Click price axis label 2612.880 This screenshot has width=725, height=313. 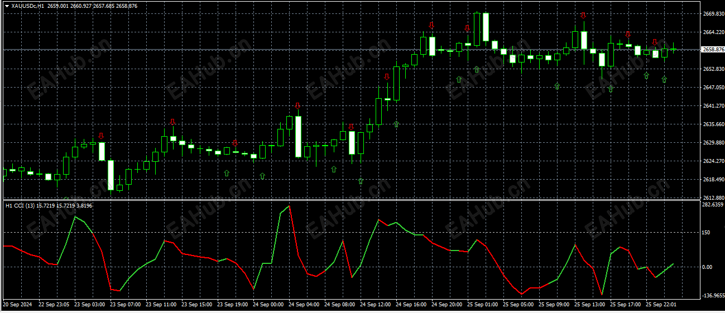pos(714,198)
